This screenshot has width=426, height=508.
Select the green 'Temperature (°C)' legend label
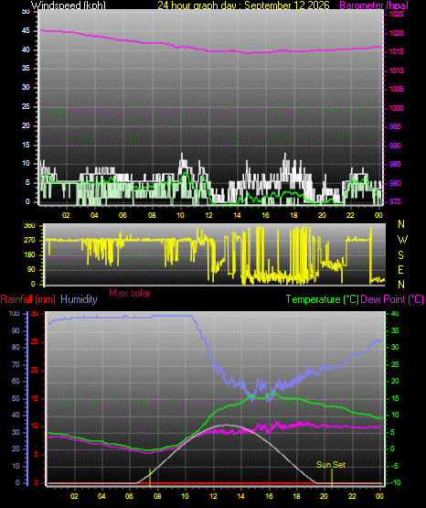click(322, 299)
